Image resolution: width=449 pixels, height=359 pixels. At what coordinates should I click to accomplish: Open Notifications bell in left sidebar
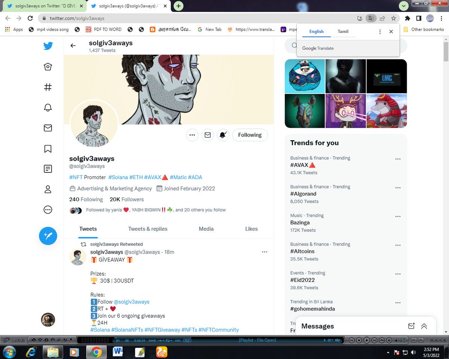coord(48,108)
